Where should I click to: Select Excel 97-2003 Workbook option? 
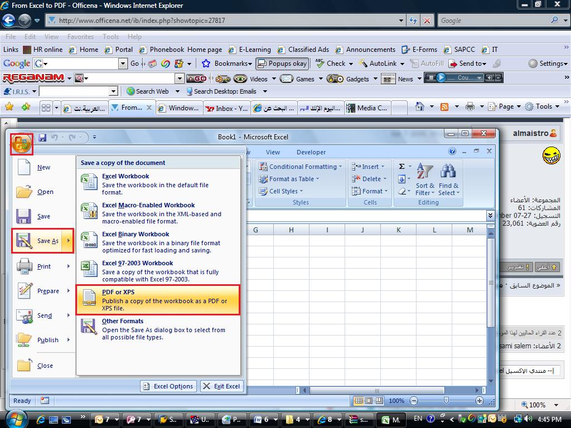click(x=158, y=271)
